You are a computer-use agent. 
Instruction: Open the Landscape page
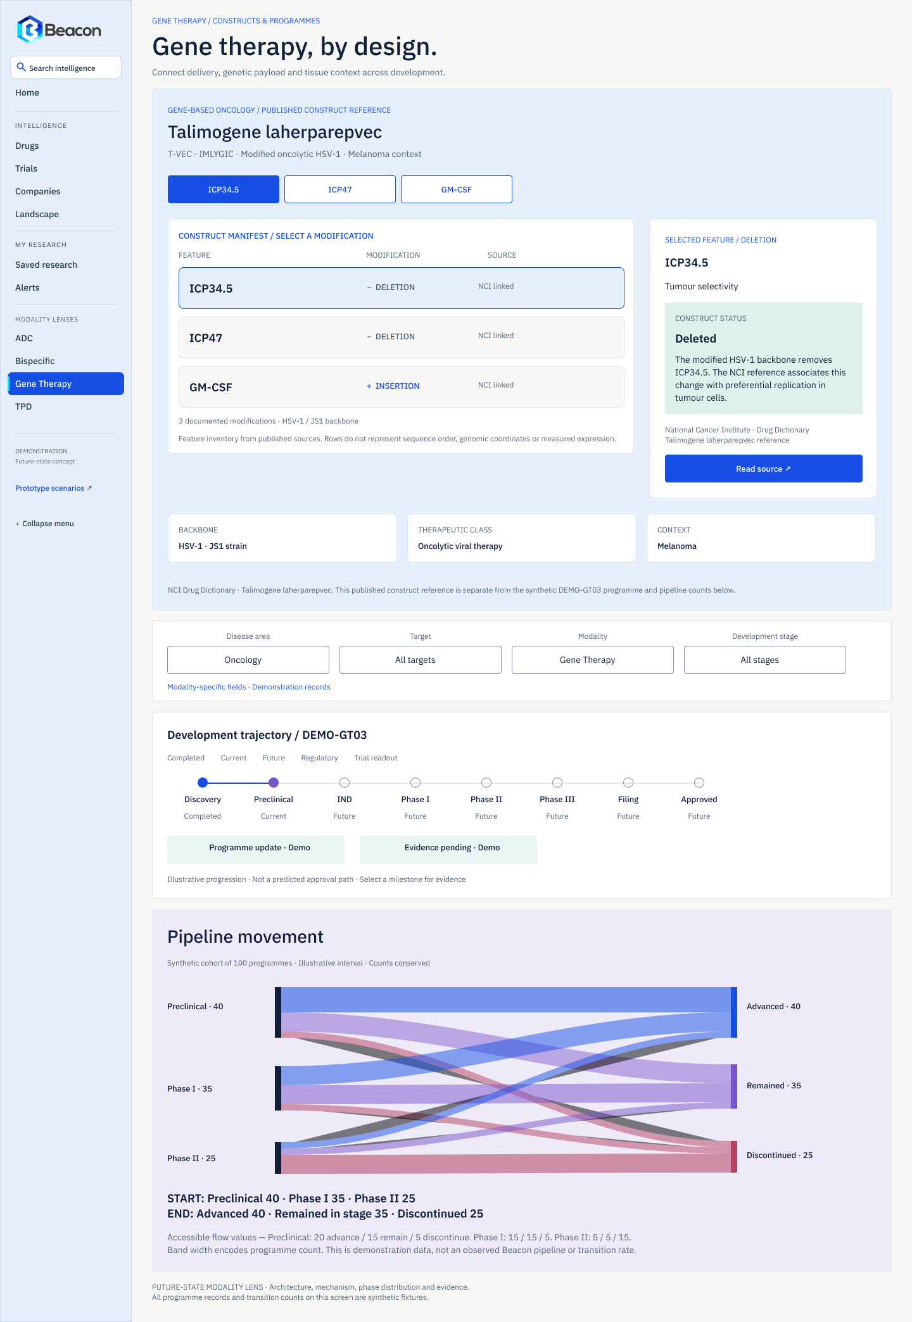coord(37,214)
